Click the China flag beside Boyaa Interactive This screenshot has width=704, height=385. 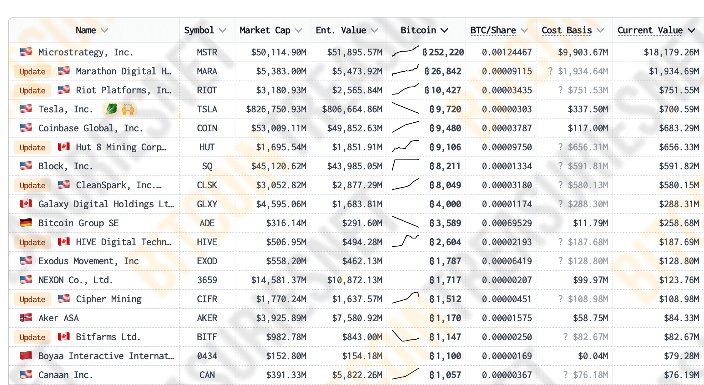coord(26,355)
